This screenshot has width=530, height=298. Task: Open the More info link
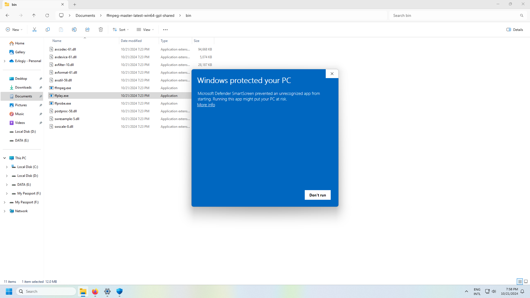pyautogui.click(x=206, y=105)
